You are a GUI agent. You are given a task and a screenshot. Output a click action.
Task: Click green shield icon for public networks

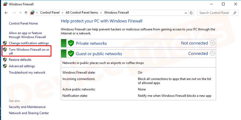pos(71,54)
